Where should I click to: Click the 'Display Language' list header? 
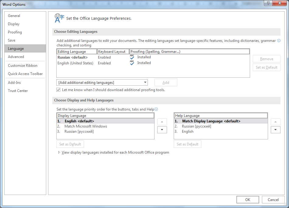point(106,115)
